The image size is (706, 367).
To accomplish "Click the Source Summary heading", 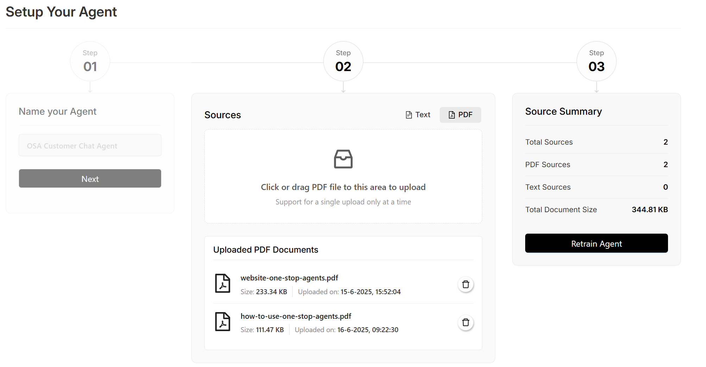I will tap(564, 112).
